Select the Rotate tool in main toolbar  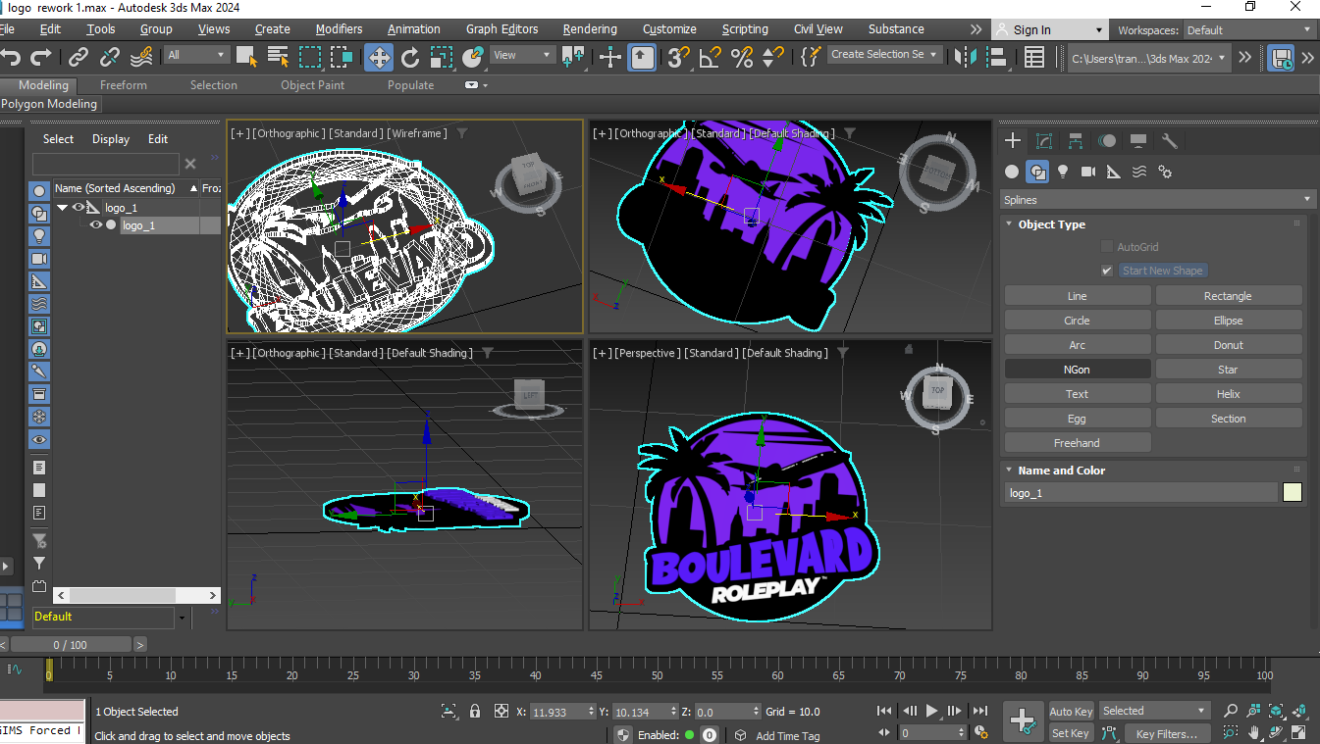[x=410, y=57]
